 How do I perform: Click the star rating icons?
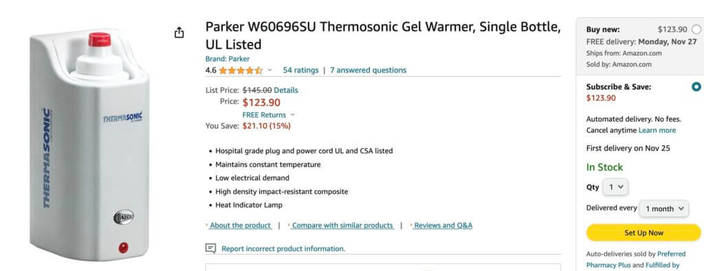(241, 71)
